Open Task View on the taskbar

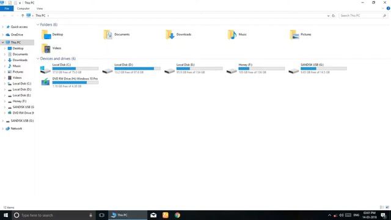(101, 215)
